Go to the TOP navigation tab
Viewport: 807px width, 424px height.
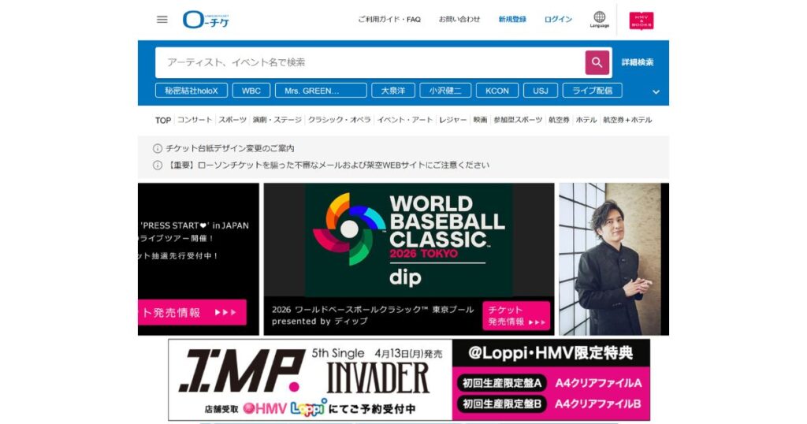(163, 120)
